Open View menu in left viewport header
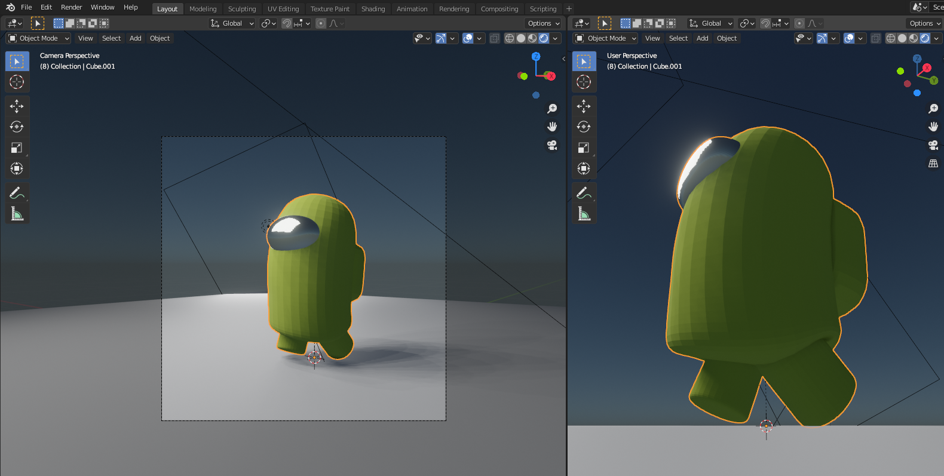 coord(85,38)
